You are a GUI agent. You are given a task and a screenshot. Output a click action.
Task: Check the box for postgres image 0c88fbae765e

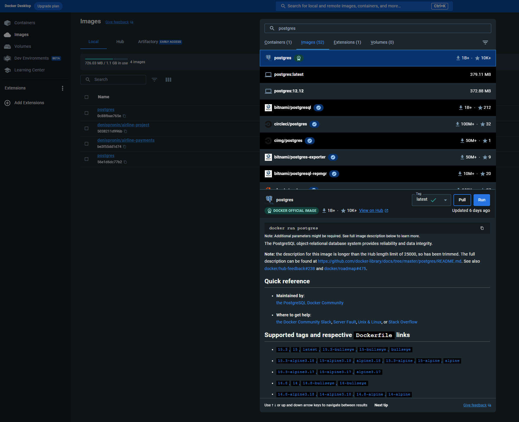point(86,113)
